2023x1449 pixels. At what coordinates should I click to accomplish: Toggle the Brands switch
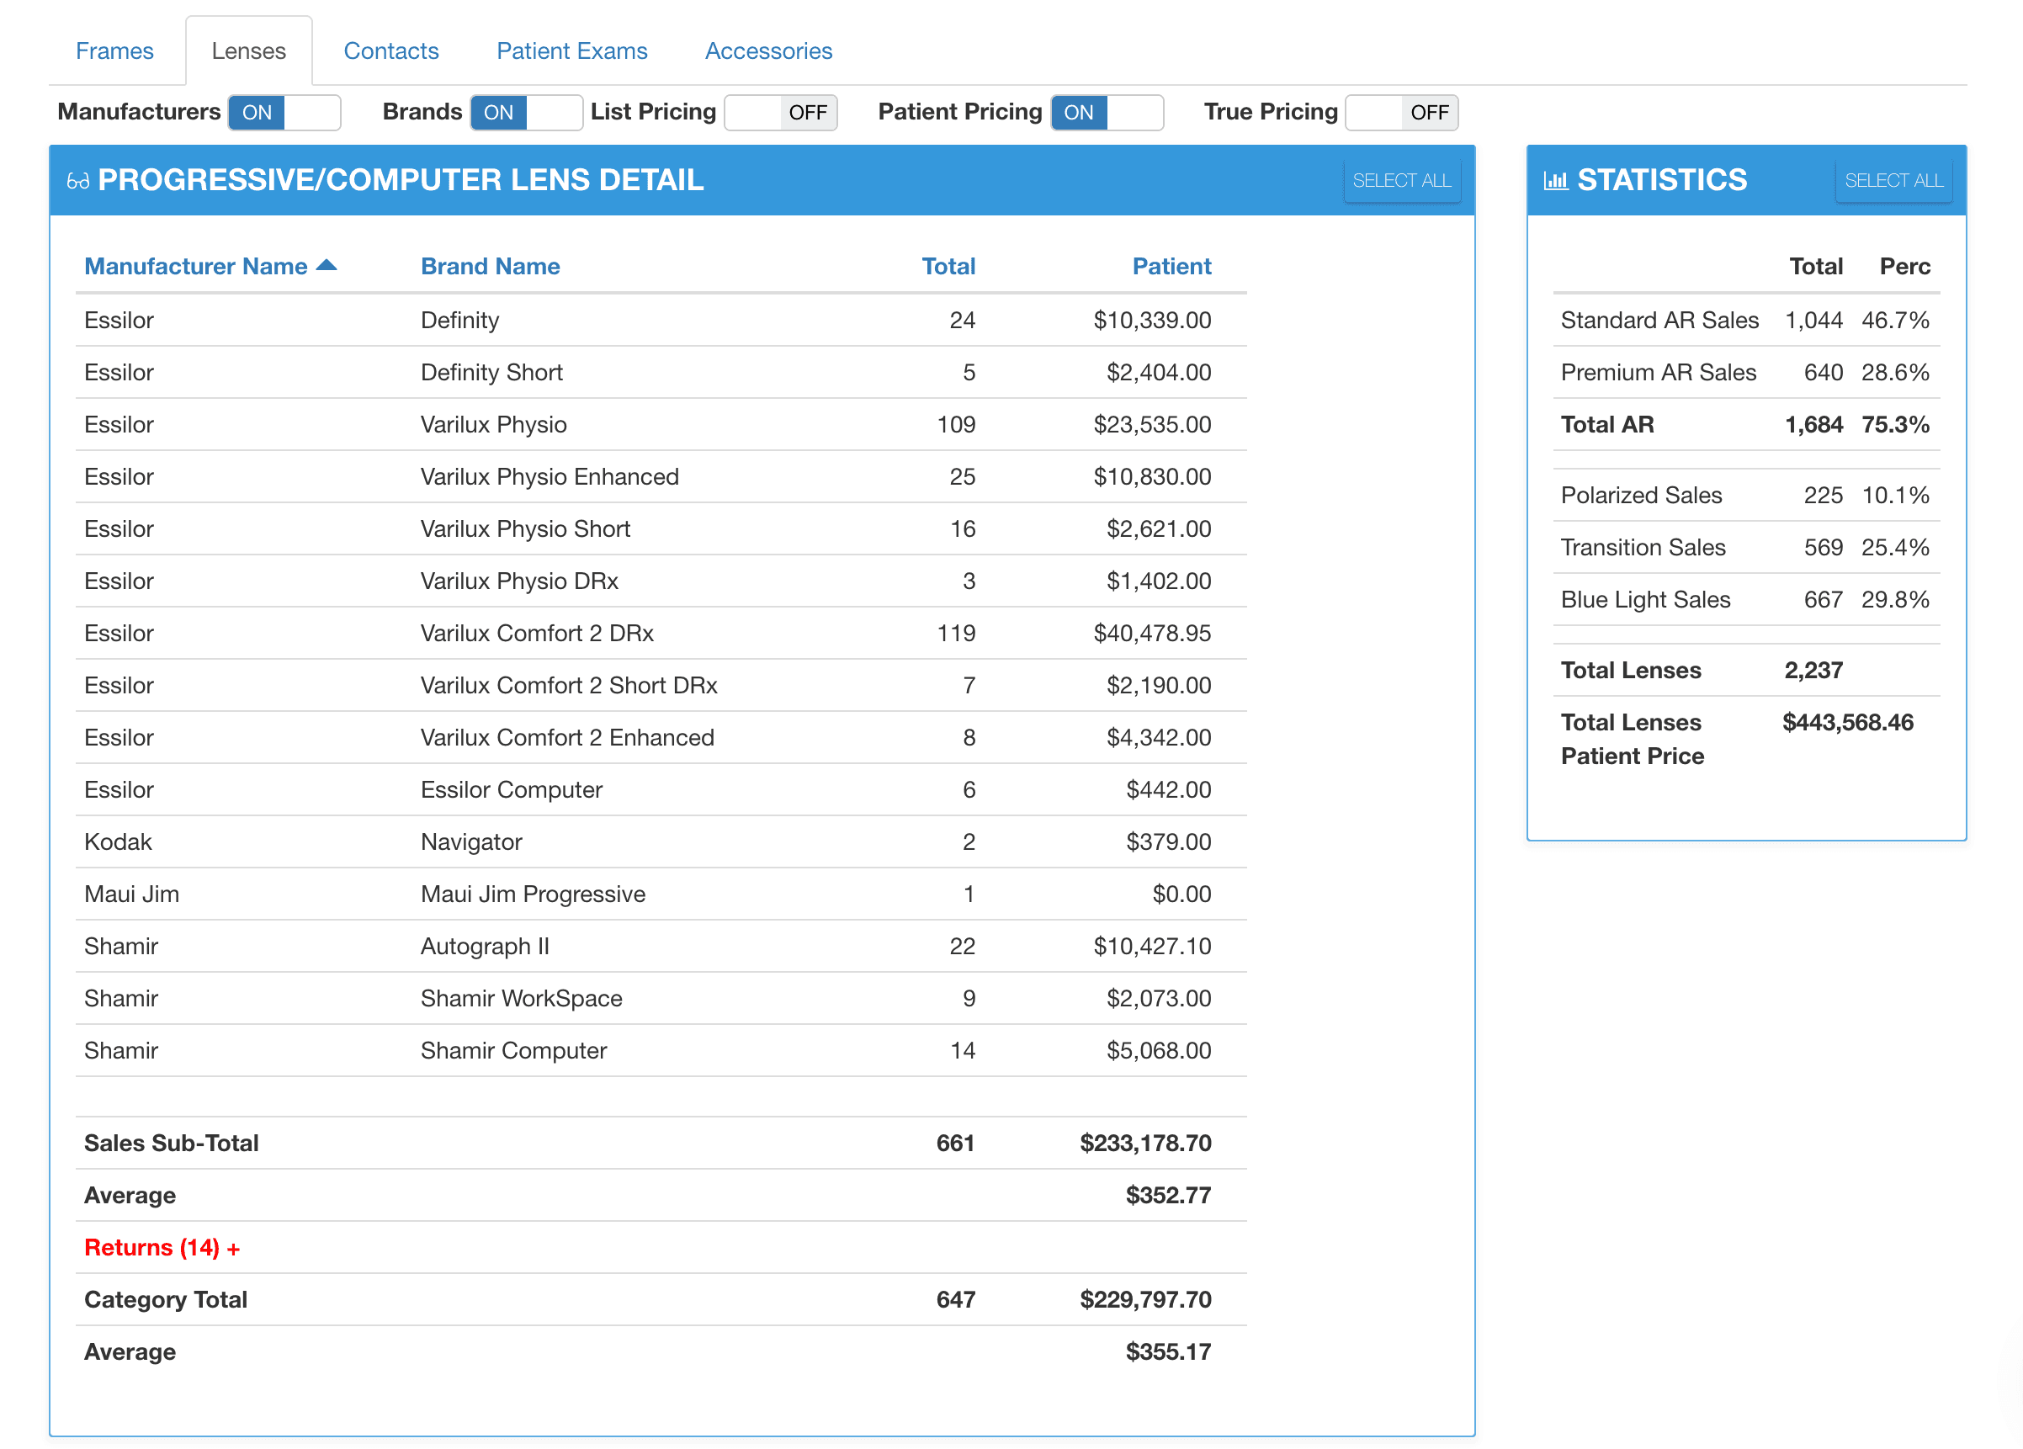[526, 113]
